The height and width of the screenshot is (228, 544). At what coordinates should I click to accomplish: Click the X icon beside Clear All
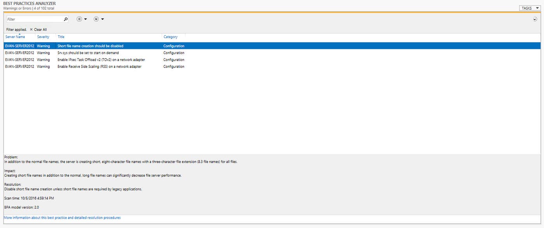pos(31,30)
